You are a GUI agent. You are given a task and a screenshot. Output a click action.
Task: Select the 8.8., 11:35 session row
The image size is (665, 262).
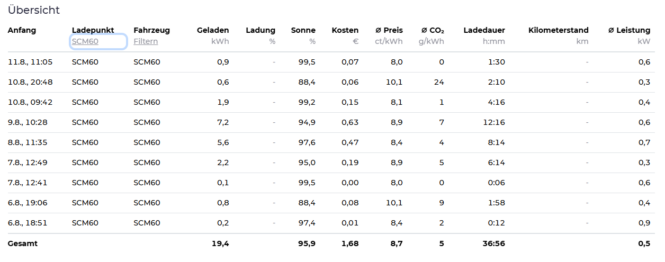click(x=331, y=142)
